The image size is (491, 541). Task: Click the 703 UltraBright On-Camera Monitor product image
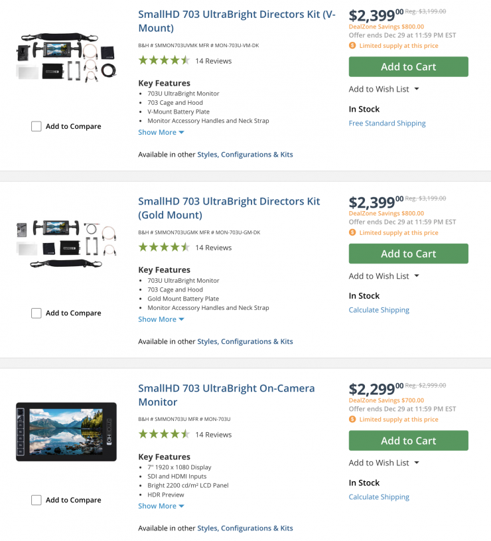[x=66, y=431]
